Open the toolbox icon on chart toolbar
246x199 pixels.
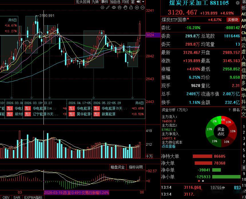pyautogui.click(x=120, y=7)
